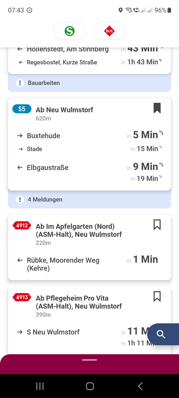Bookmark the 4912 Im Apfelgarten stop

pyautogui.click(x=157, y=225)
